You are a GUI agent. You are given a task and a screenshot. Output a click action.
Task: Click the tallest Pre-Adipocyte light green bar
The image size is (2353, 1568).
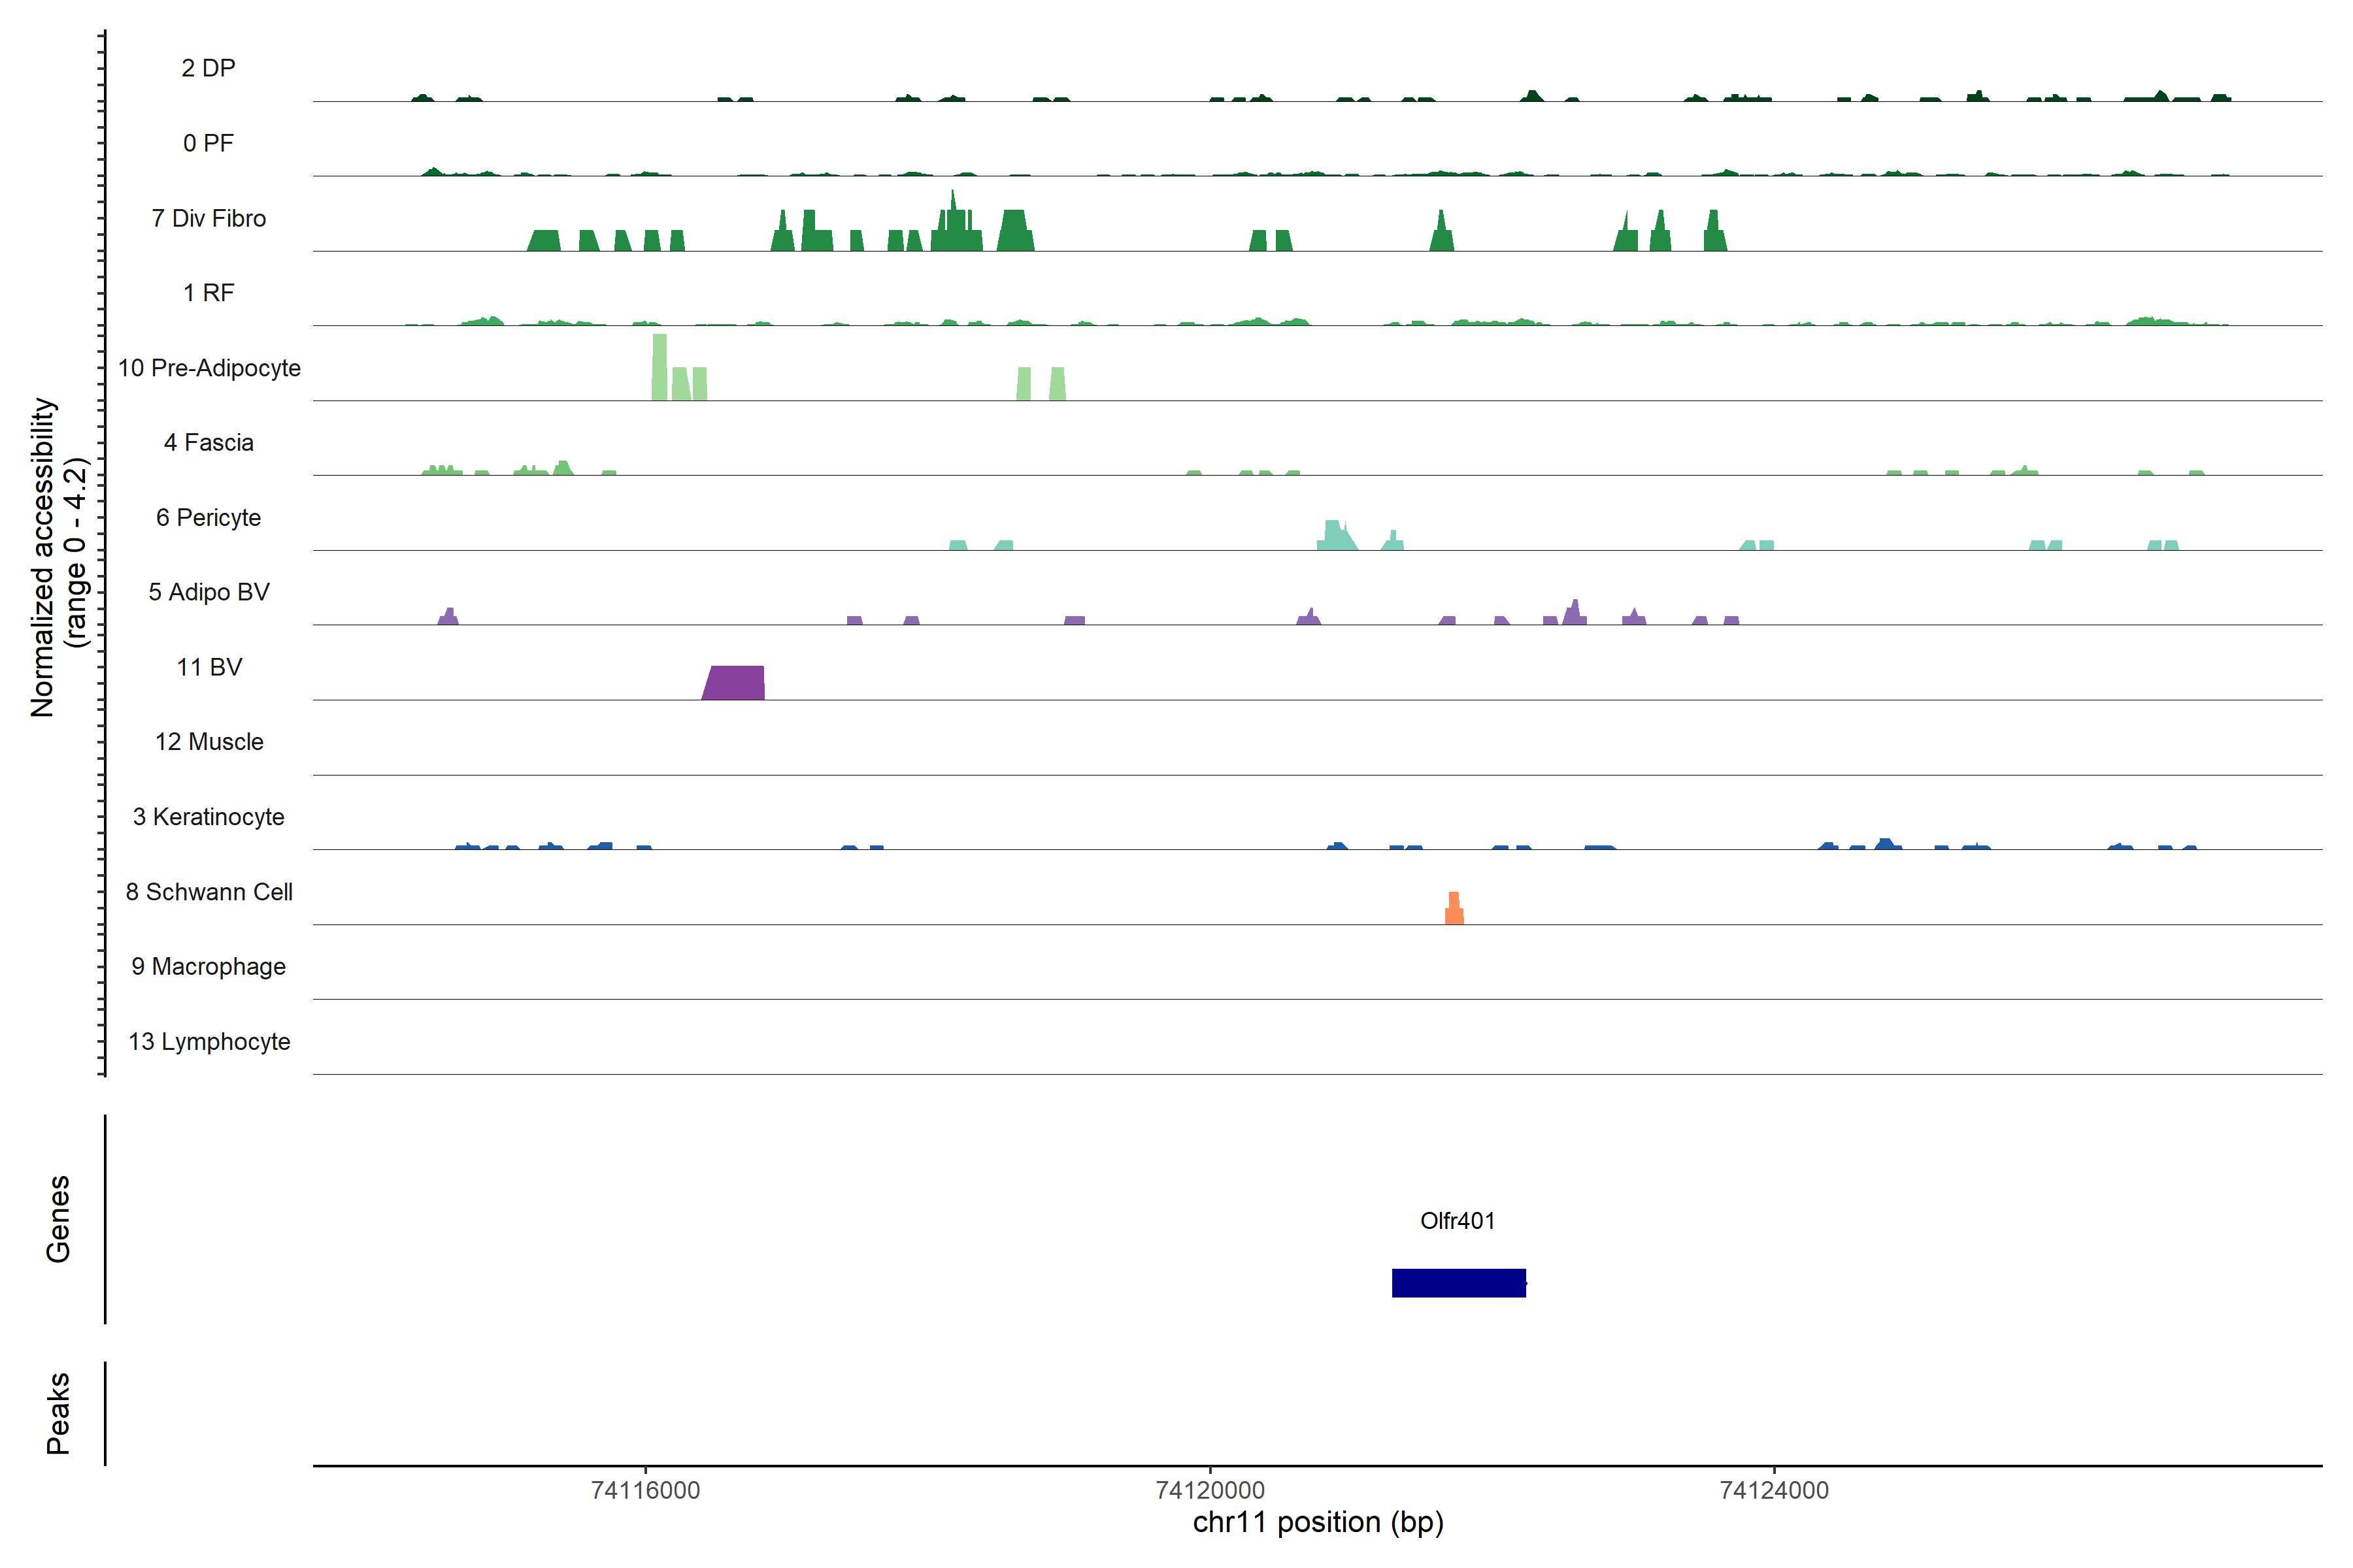pos(659,368)
